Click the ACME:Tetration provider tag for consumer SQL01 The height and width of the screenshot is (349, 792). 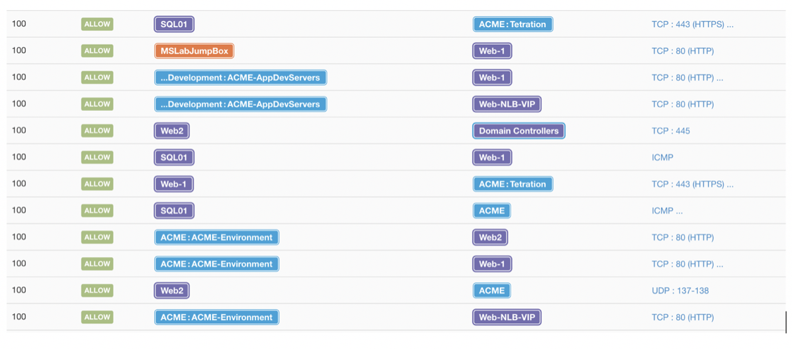tap(512, 25)
